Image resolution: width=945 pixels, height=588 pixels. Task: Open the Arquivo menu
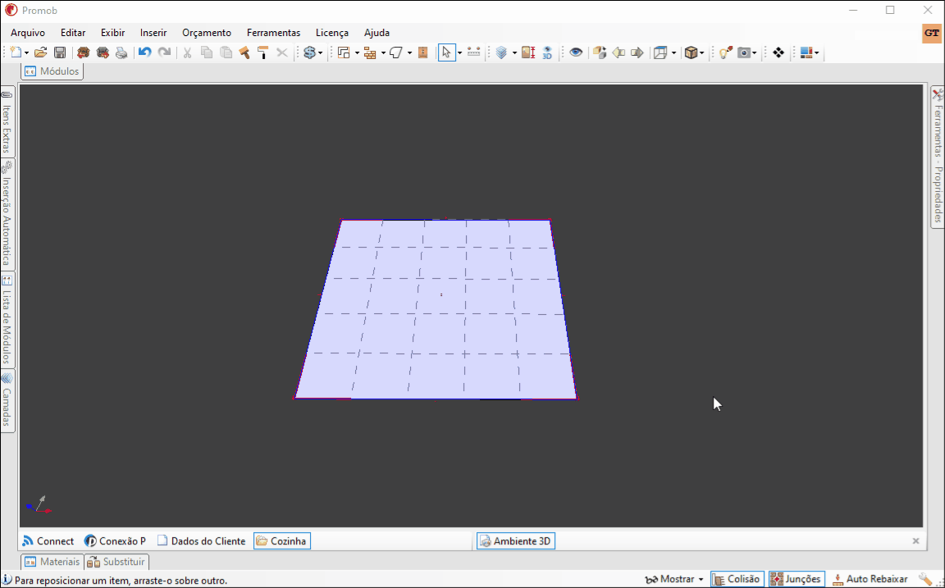28,33
